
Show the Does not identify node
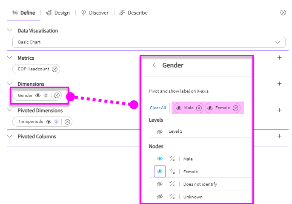click(160, 184)
